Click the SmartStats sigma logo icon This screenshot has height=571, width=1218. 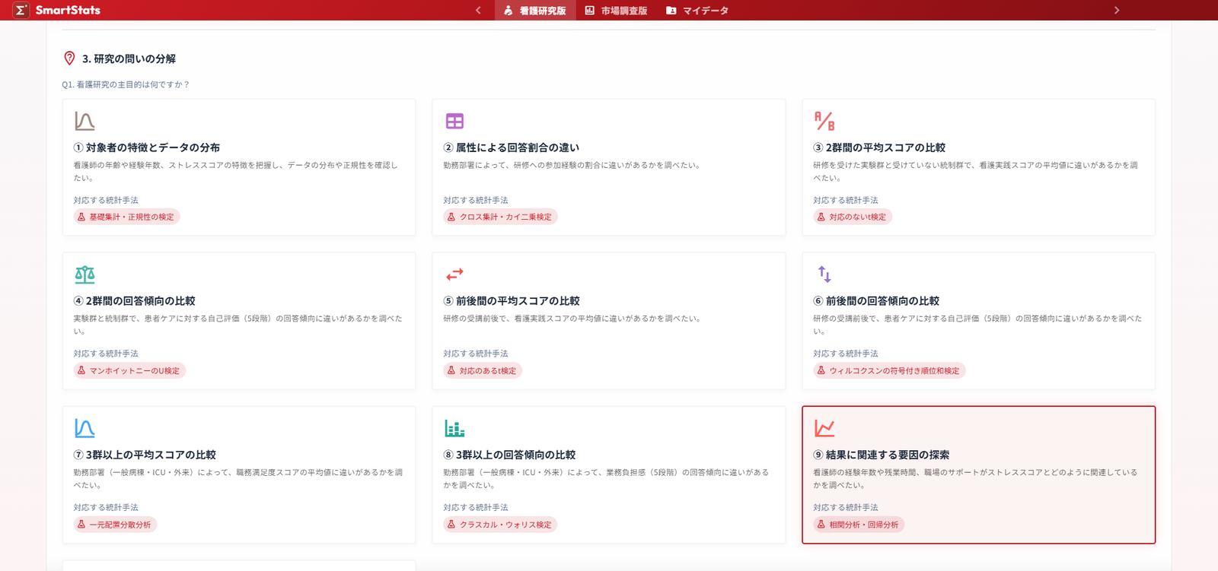tap(21, 10)
